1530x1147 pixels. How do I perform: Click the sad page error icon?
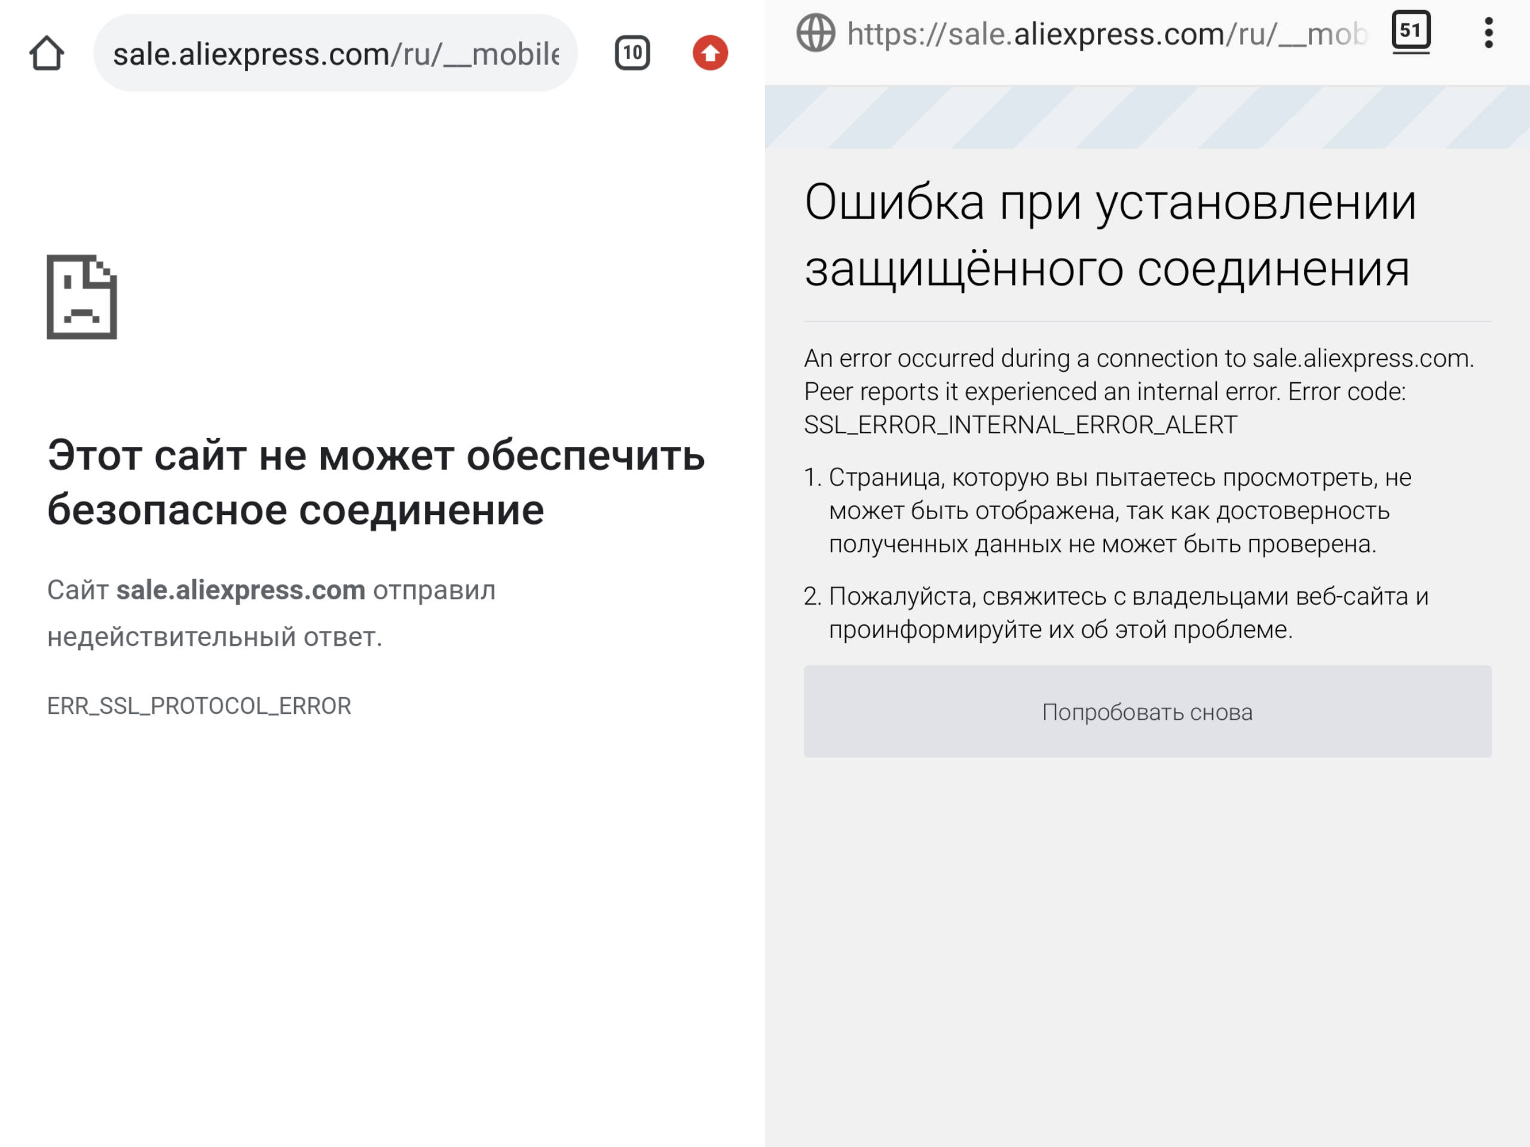[x=82, y=296]
